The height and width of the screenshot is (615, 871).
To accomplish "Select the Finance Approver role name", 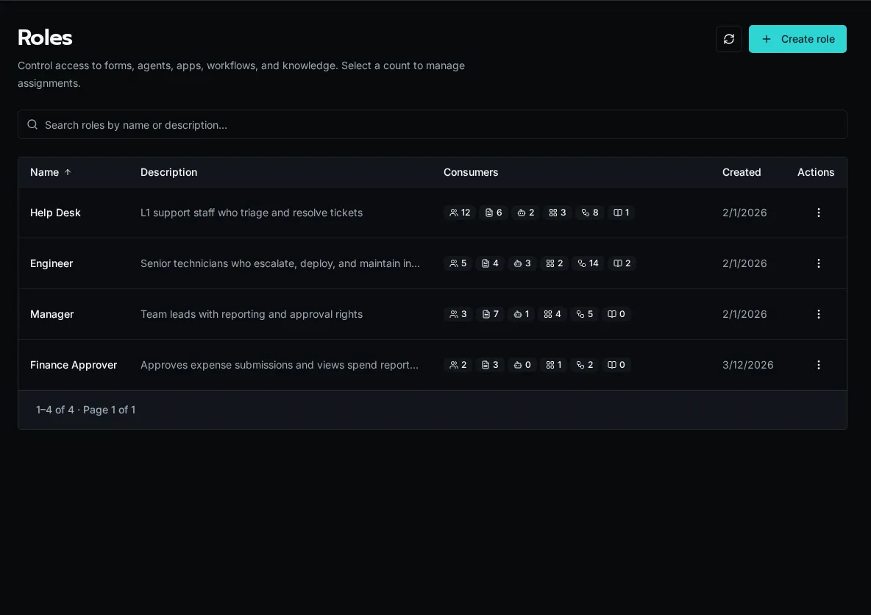I will (74, 365).
